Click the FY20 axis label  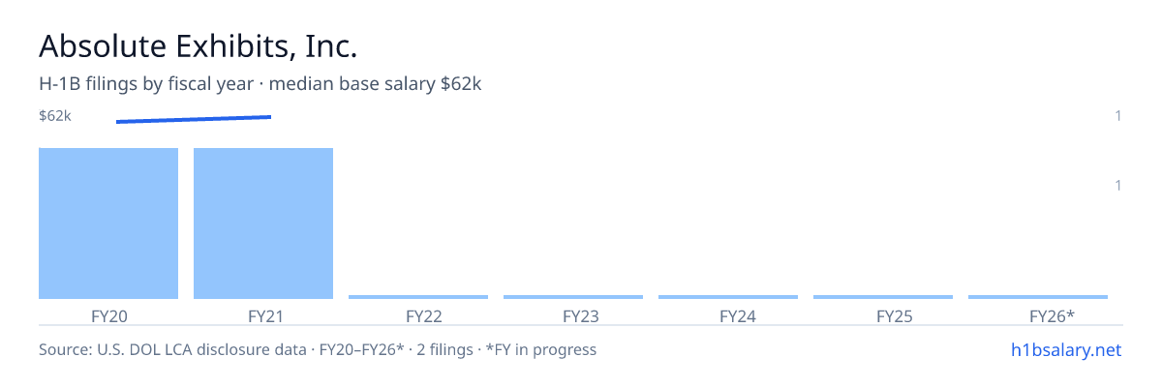[108, 315]
